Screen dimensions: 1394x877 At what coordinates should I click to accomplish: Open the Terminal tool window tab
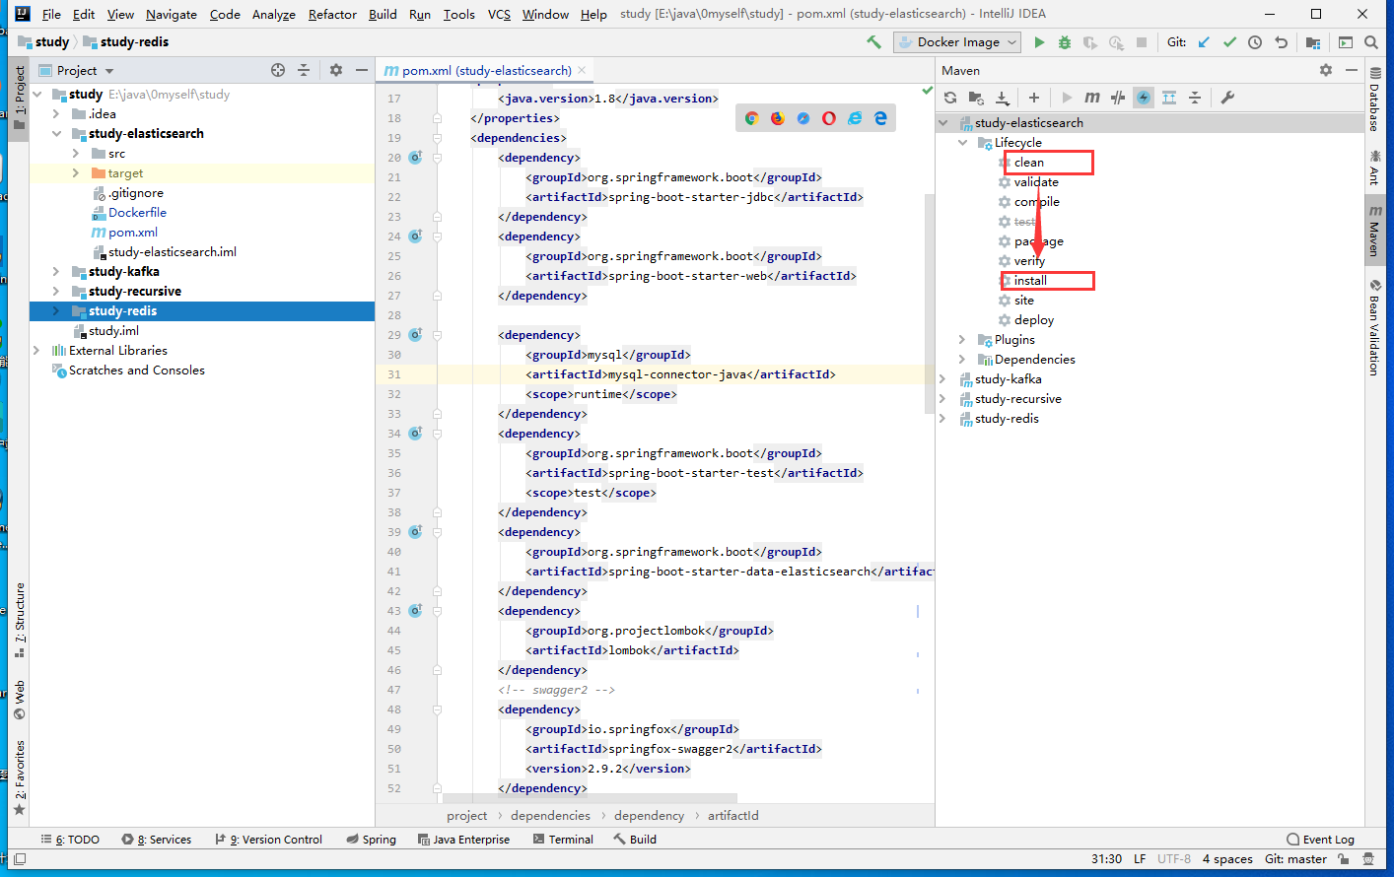point(563,840)
